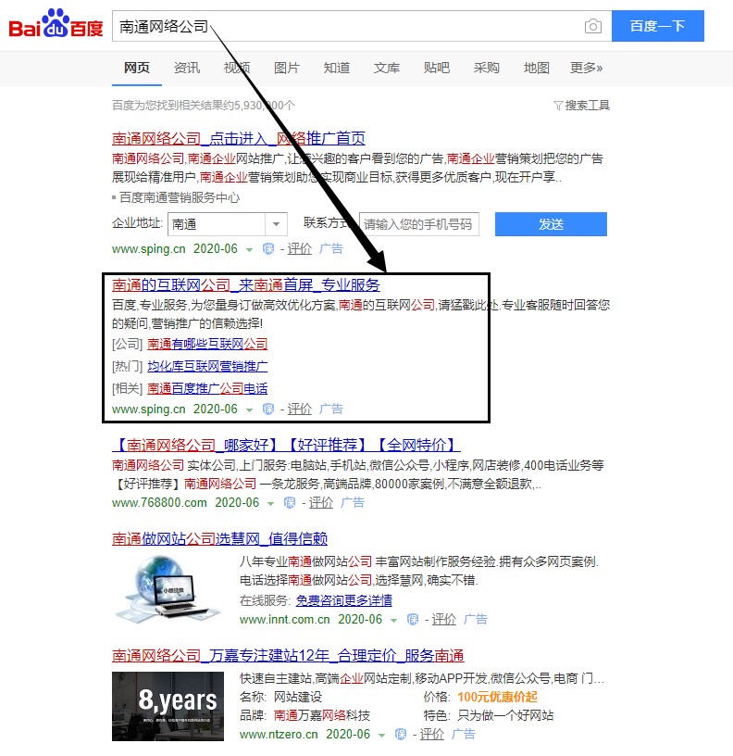Click 广告 label beside www.innt.com.cn
This screenshot has width=733, height=756.
476,620
